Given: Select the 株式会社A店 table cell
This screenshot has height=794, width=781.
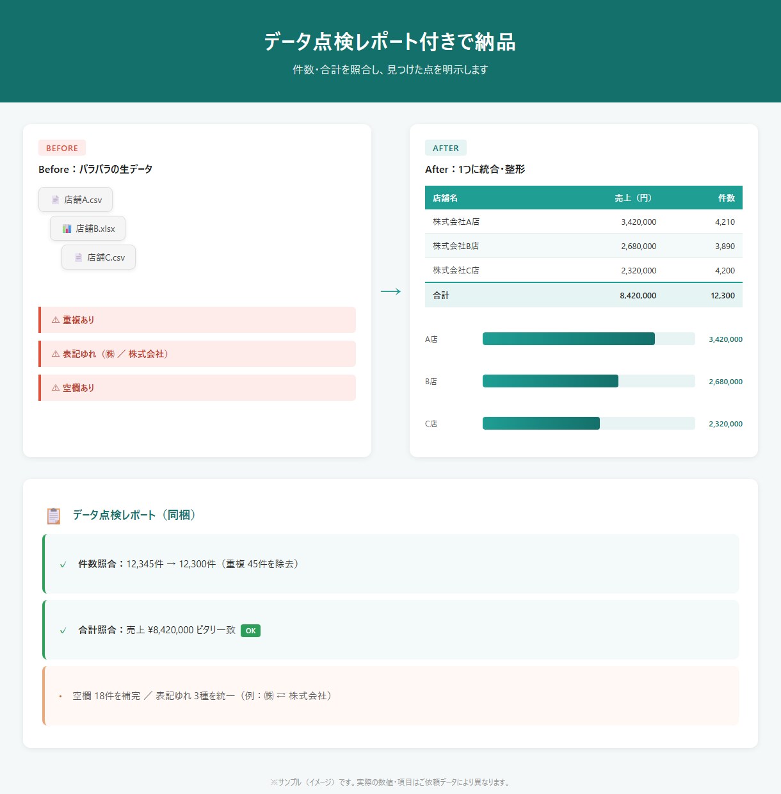Looking at the screenshot, I should click(x=456, y=222).
